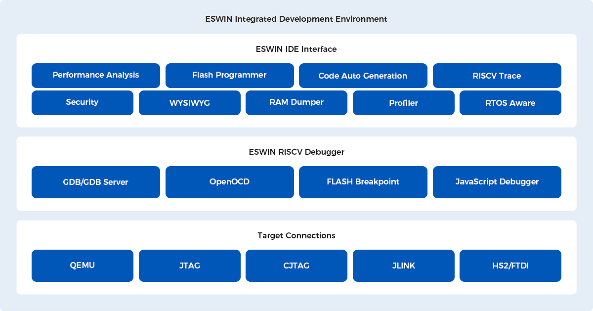The width and height of the screenshot is (593, 311).
Task: Select the Profiler block
Action: (404, 103)
